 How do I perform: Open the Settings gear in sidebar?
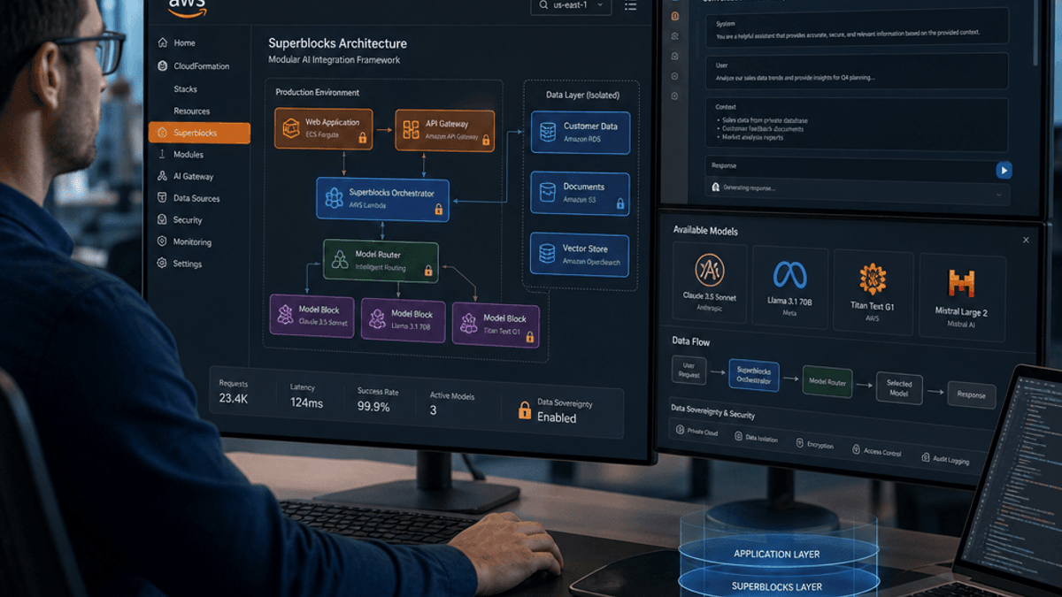tap(163, 264)
